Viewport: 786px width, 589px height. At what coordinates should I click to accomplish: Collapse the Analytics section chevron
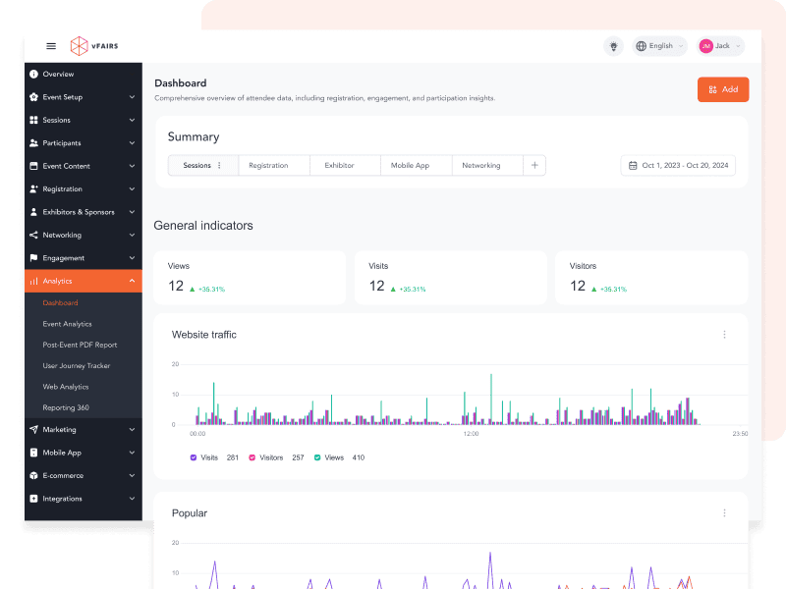pos(132,281)
